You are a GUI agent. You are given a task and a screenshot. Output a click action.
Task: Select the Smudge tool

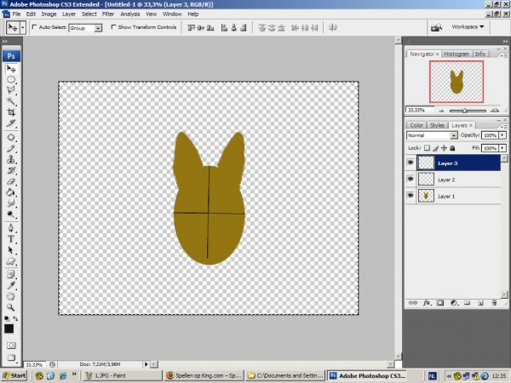[11, 203]
